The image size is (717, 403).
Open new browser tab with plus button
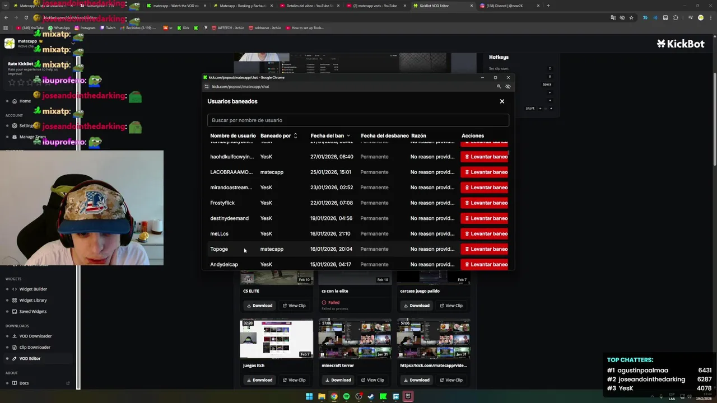coord(548,6)
